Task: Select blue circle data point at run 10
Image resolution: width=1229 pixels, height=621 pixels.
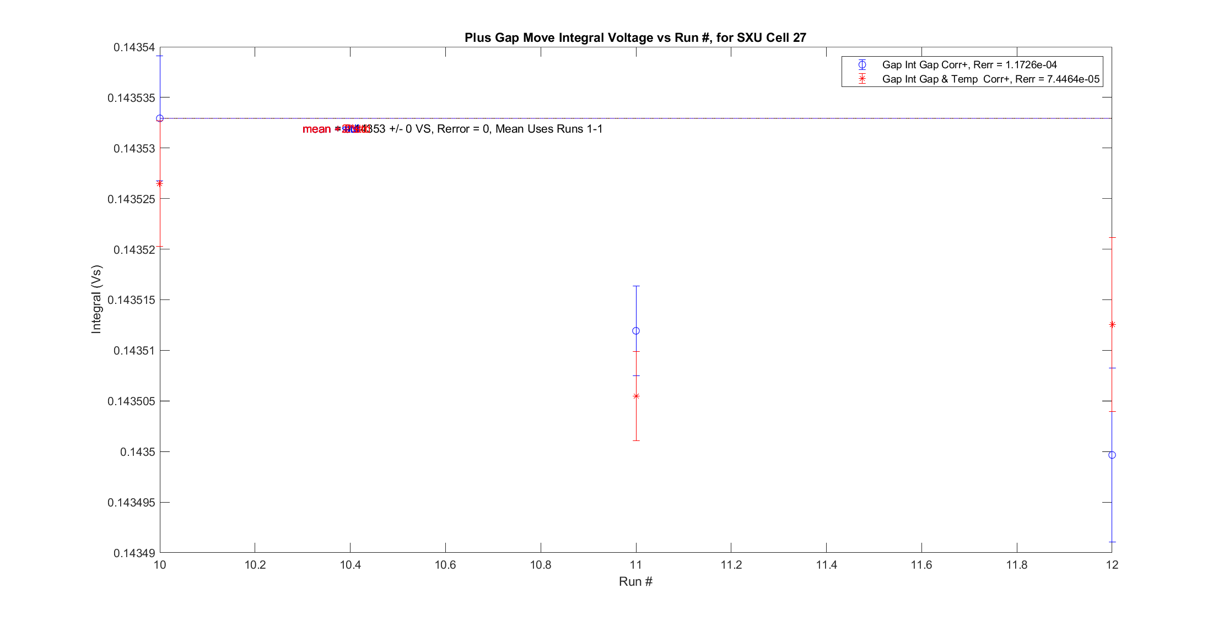Action: (160, 118)
